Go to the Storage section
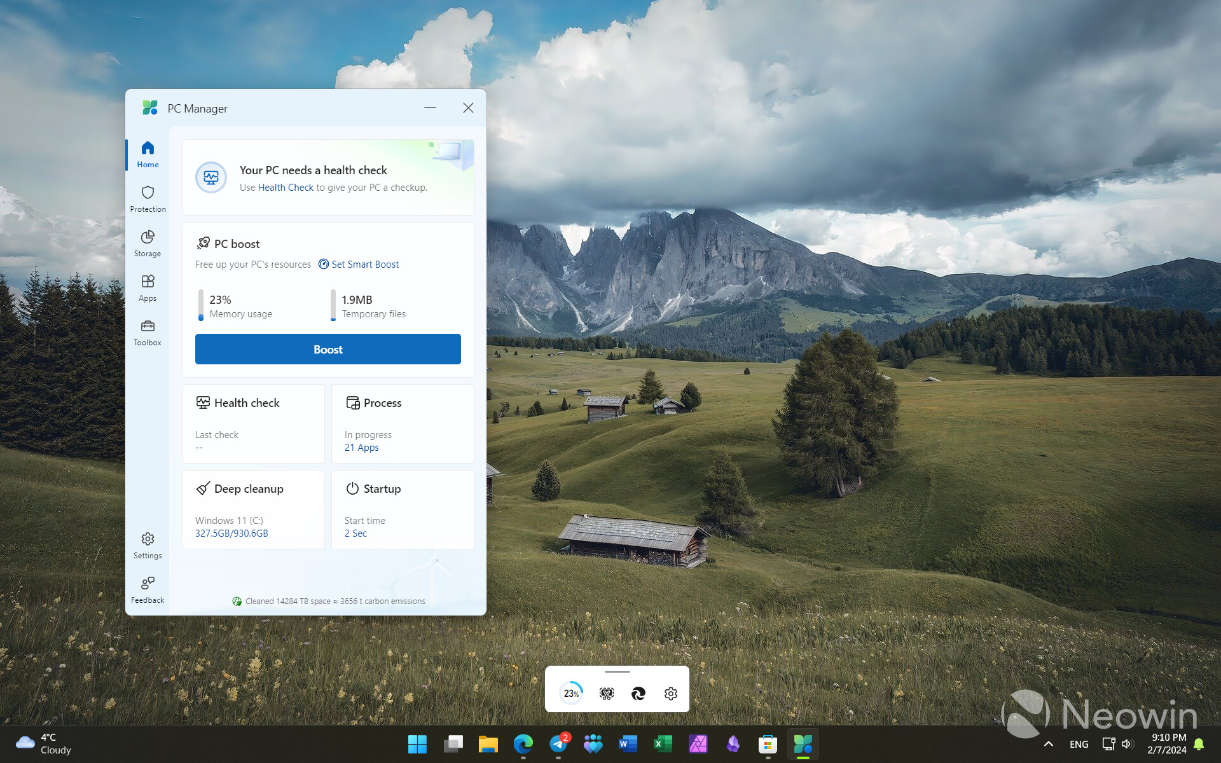The height and width of the screenshot is (763, 1221). click(148, 244)
